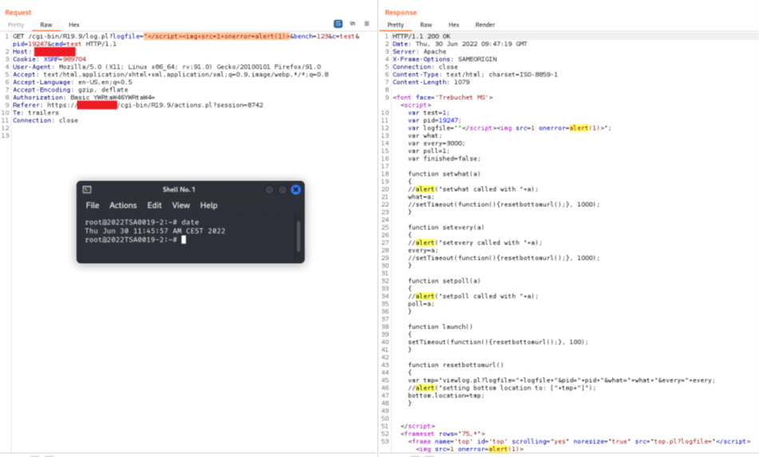Viewport: 759px width, 457px height.
Task: Click the 'Accept-Encoding: gzip, deflate' line
Action: 70,89
